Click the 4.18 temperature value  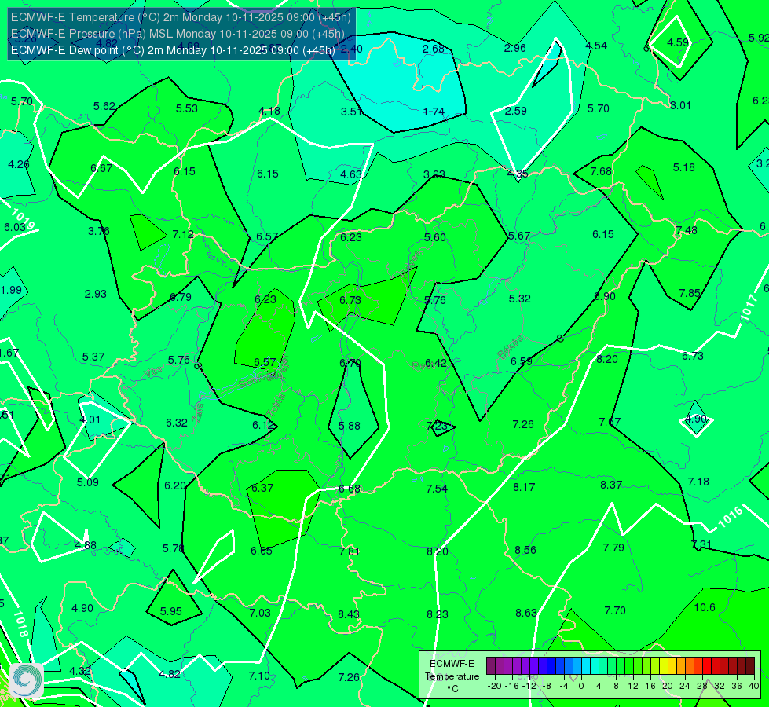[269, 111]
